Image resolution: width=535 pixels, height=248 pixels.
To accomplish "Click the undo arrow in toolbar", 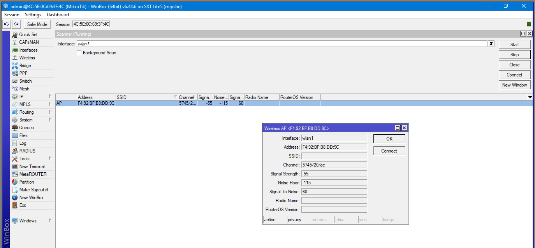I will point(7,24).
